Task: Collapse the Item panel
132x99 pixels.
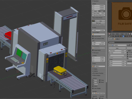Action: click(93, 64)
